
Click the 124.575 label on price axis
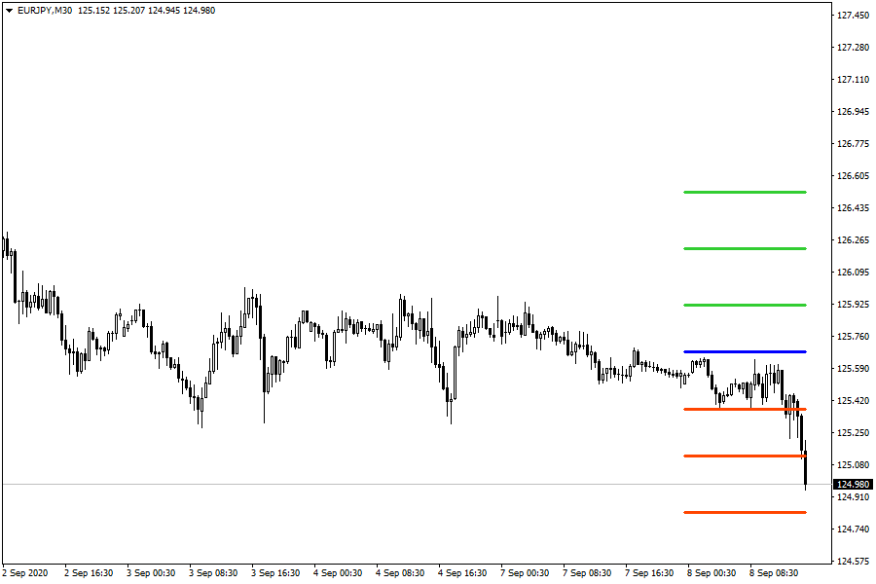(x=853, y=561)
